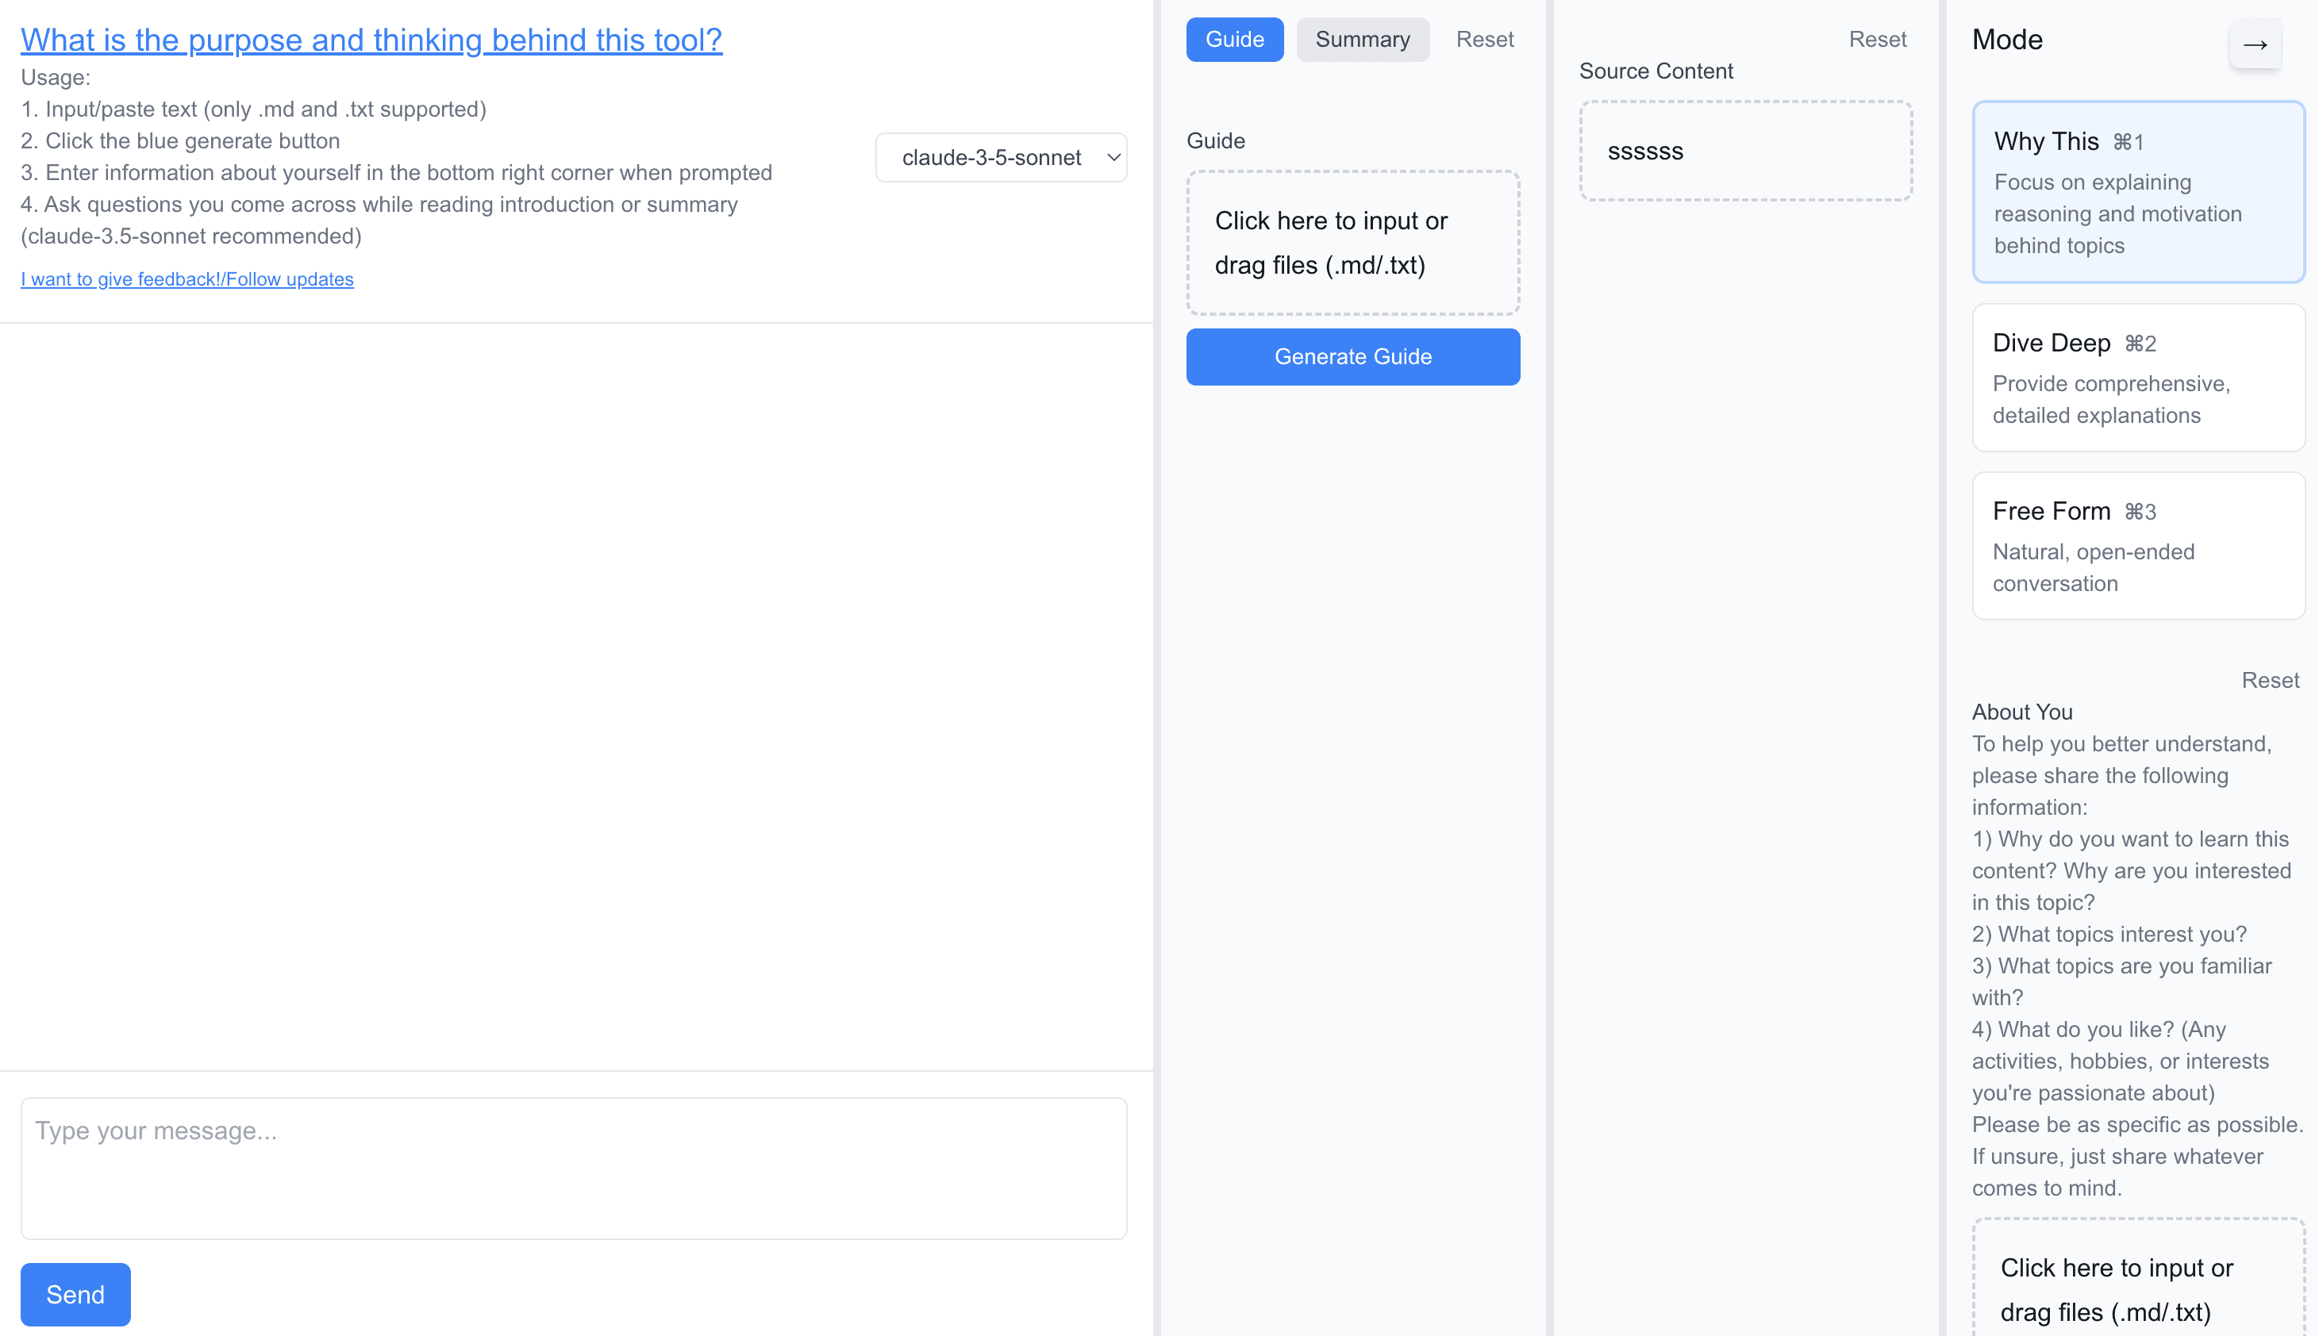The image size is (2319, 1336).
Task: Open the purpose and thinking link
Action: [x=371, y=40]
